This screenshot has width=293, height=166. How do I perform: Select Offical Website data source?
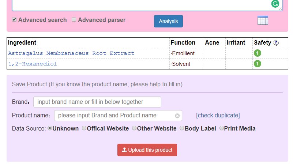(84, 128)
